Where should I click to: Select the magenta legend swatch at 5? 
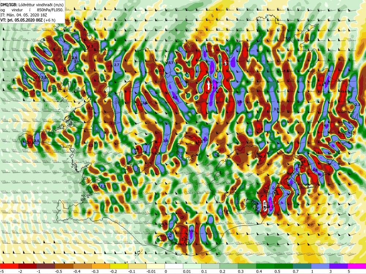(357, 266)
